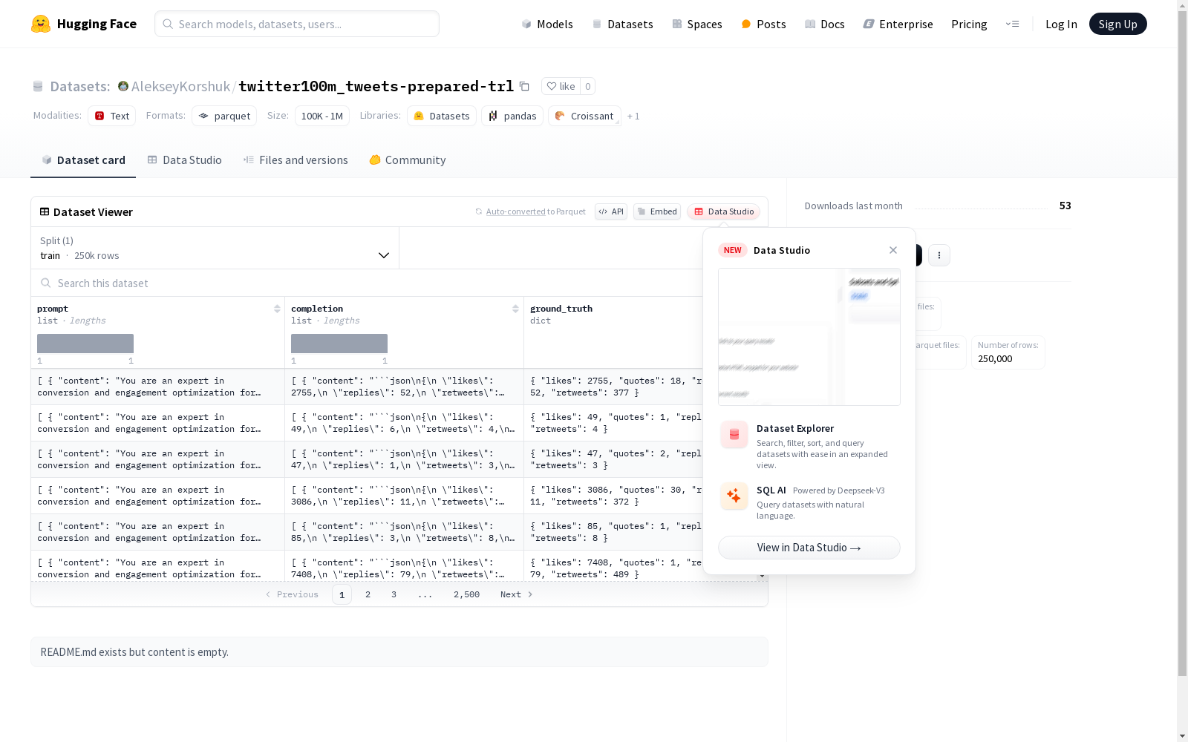
Task: Close the Data Studio popup
Action: pyautogui.click(x=893, y=250)
